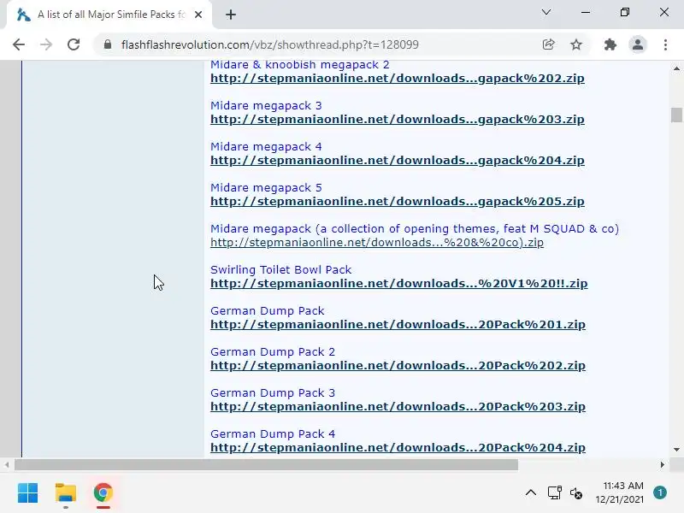The height and width of the screenshot is (513, 684).
Task: Open the Midare megapack 3 zip link
Action: pyautogui.click(x=398, y=119)
